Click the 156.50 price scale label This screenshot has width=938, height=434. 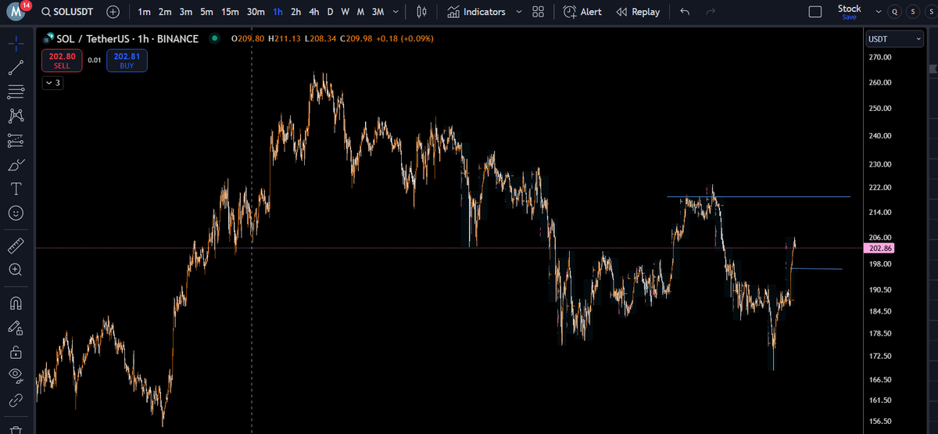(x=880, y=421)
